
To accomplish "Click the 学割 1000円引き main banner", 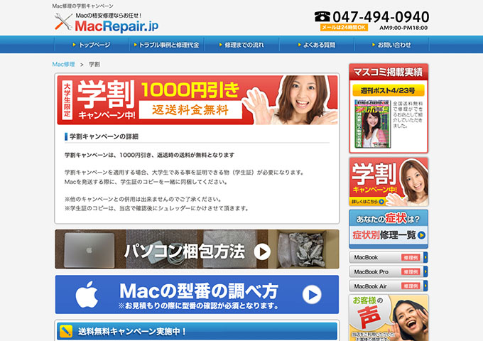I will [197, 100].
